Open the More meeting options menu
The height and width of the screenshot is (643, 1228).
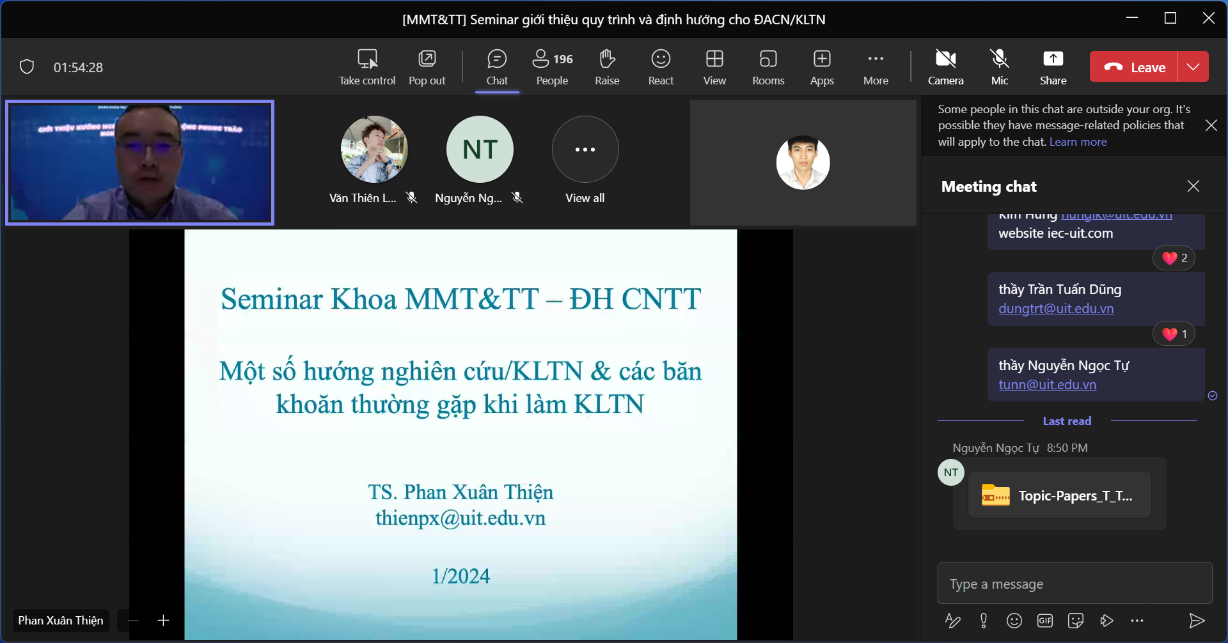(876, 66)
